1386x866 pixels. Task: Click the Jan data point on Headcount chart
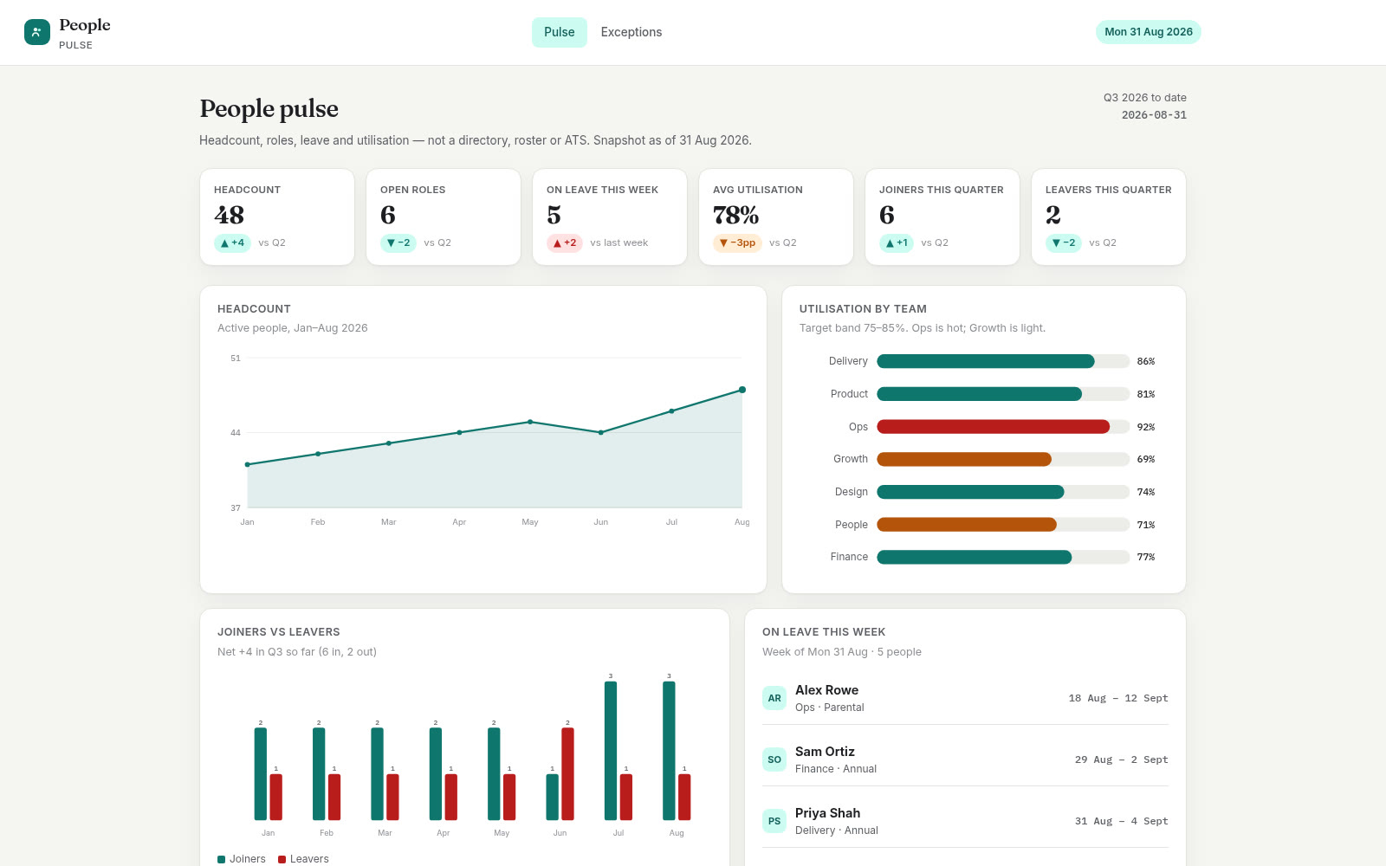248,464
